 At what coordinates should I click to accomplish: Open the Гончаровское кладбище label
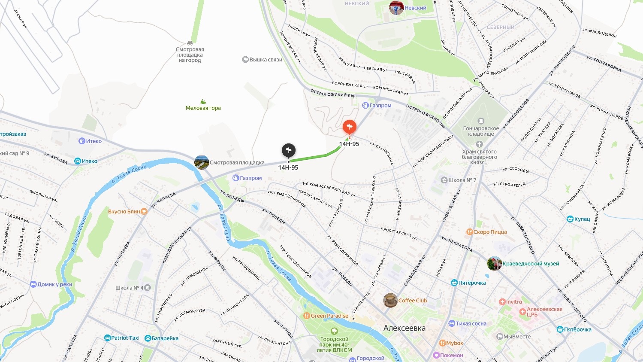click(481, 131)
